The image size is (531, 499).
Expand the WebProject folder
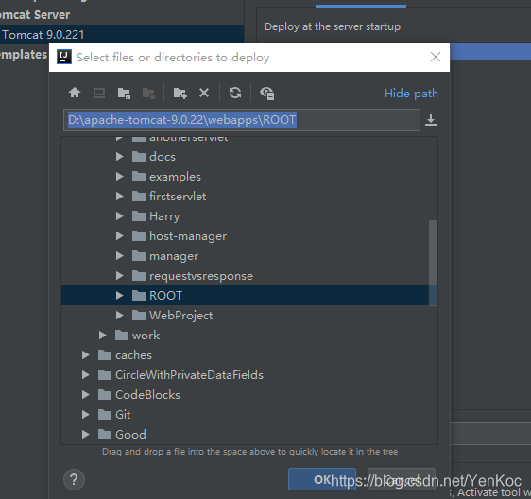point(120,316)
